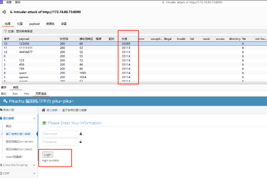The image size is (267, 178).
Task: Click the Intruder attack icon beside the title
Action: 4,12
